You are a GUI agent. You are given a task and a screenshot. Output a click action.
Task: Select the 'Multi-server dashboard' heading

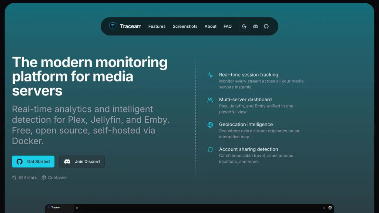245,99
